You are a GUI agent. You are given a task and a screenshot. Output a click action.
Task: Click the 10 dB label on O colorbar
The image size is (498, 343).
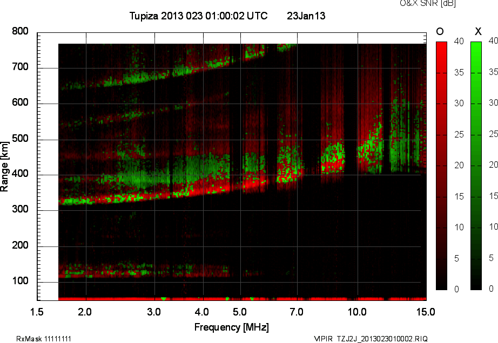point(459,227)
